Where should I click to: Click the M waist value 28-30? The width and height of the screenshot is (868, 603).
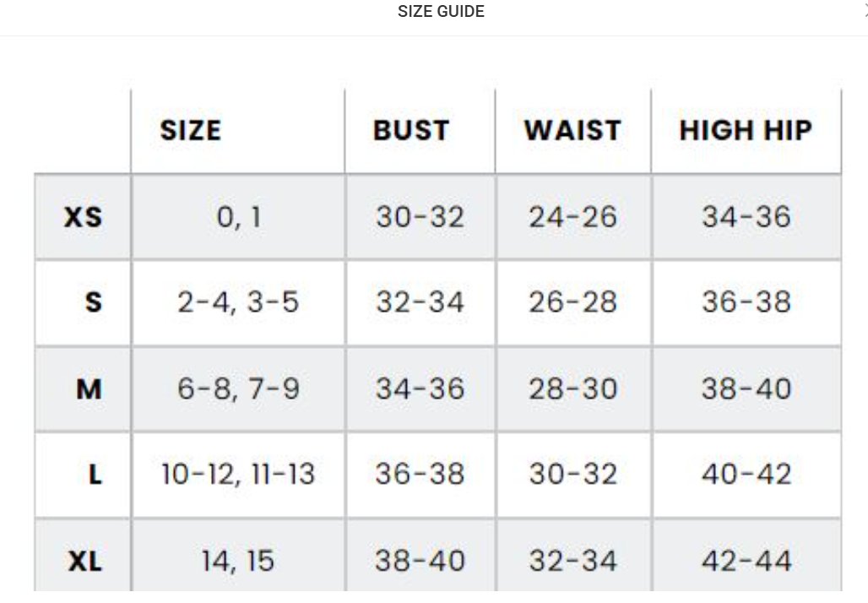(x=572, y=389)
